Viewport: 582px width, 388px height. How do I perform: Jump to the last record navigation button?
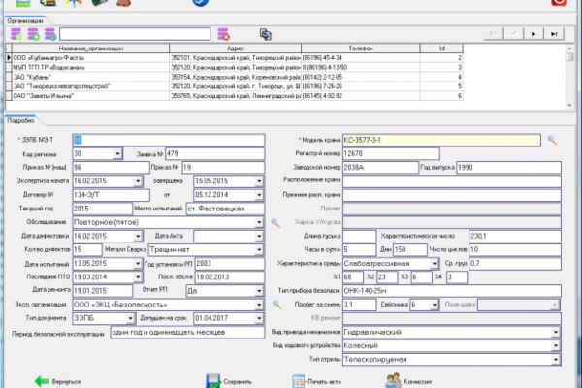click(554, 34)
